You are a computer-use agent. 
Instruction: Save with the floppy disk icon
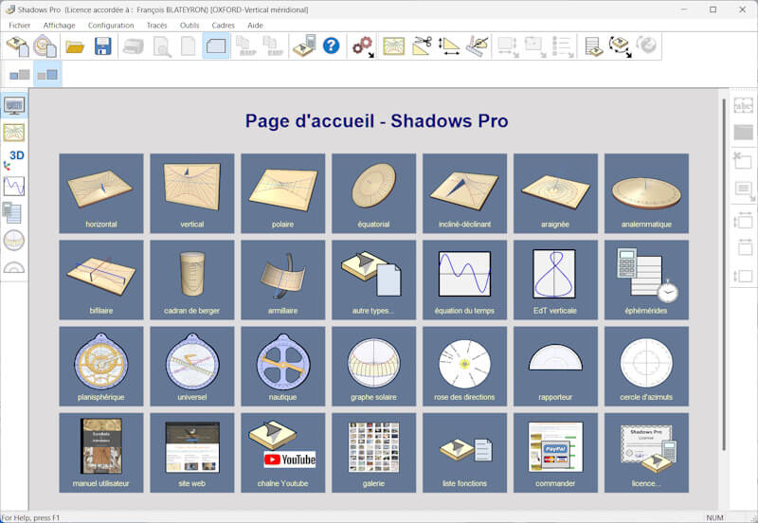click(x=103, y=46)
